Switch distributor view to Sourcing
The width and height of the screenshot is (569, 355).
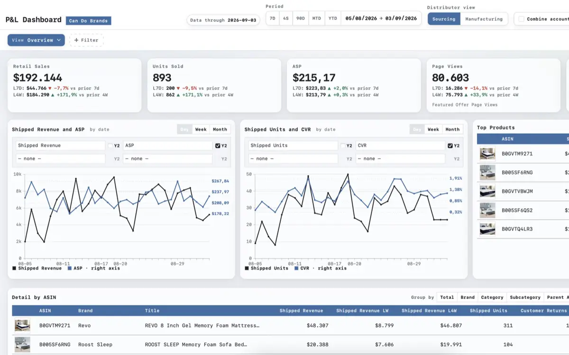444,19
